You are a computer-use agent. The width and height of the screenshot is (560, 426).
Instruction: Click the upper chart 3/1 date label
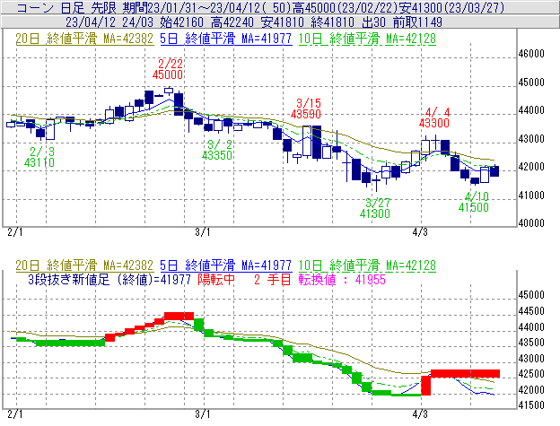[x=203, y=232]
